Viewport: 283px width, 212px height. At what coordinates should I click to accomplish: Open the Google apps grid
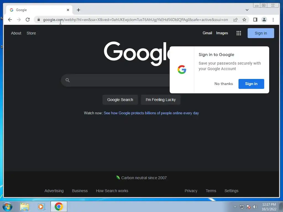239,33
